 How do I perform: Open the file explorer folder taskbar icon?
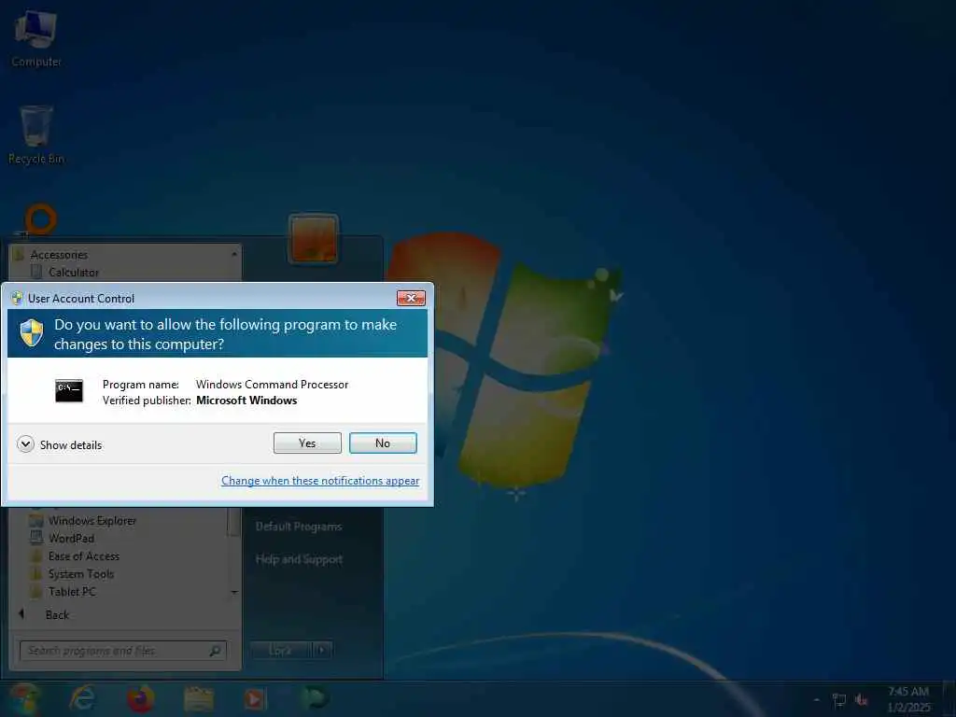tap(199, 698)
